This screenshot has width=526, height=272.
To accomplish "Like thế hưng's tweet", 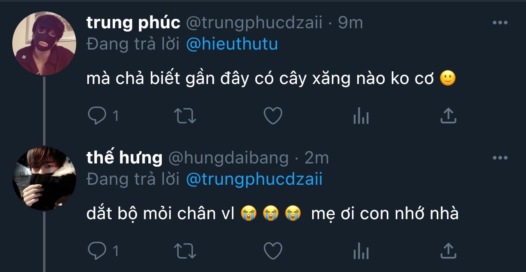I will [x=273, y=250].
